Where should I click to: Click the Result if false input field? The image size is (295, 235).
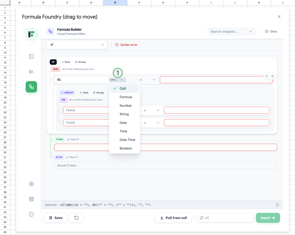coord(166,166)
